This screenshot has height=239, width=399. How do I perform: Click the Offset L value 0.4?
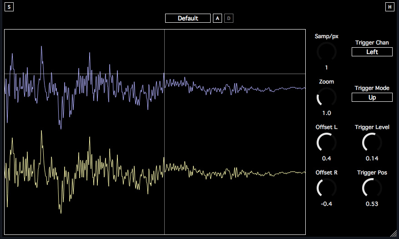(x=327, y=159)
